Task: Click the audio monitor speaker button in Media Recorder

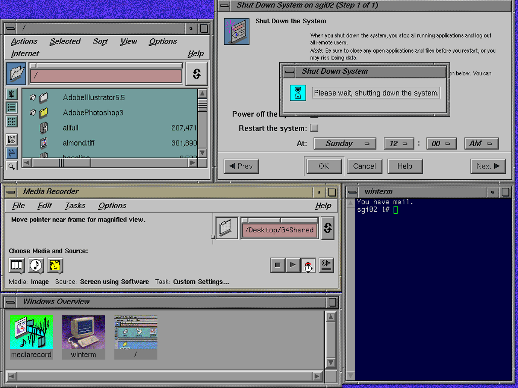Action: (326, 265)
